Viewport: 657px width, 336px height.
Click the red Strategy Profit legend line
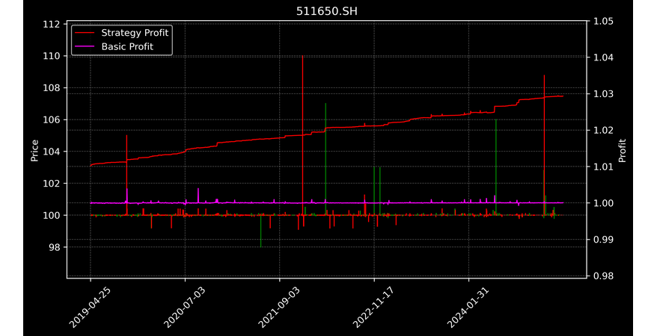pyautogui.click(x=85, y=33)
